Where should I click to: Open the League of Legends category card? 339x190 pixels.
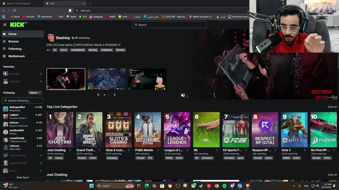point(177,130)
